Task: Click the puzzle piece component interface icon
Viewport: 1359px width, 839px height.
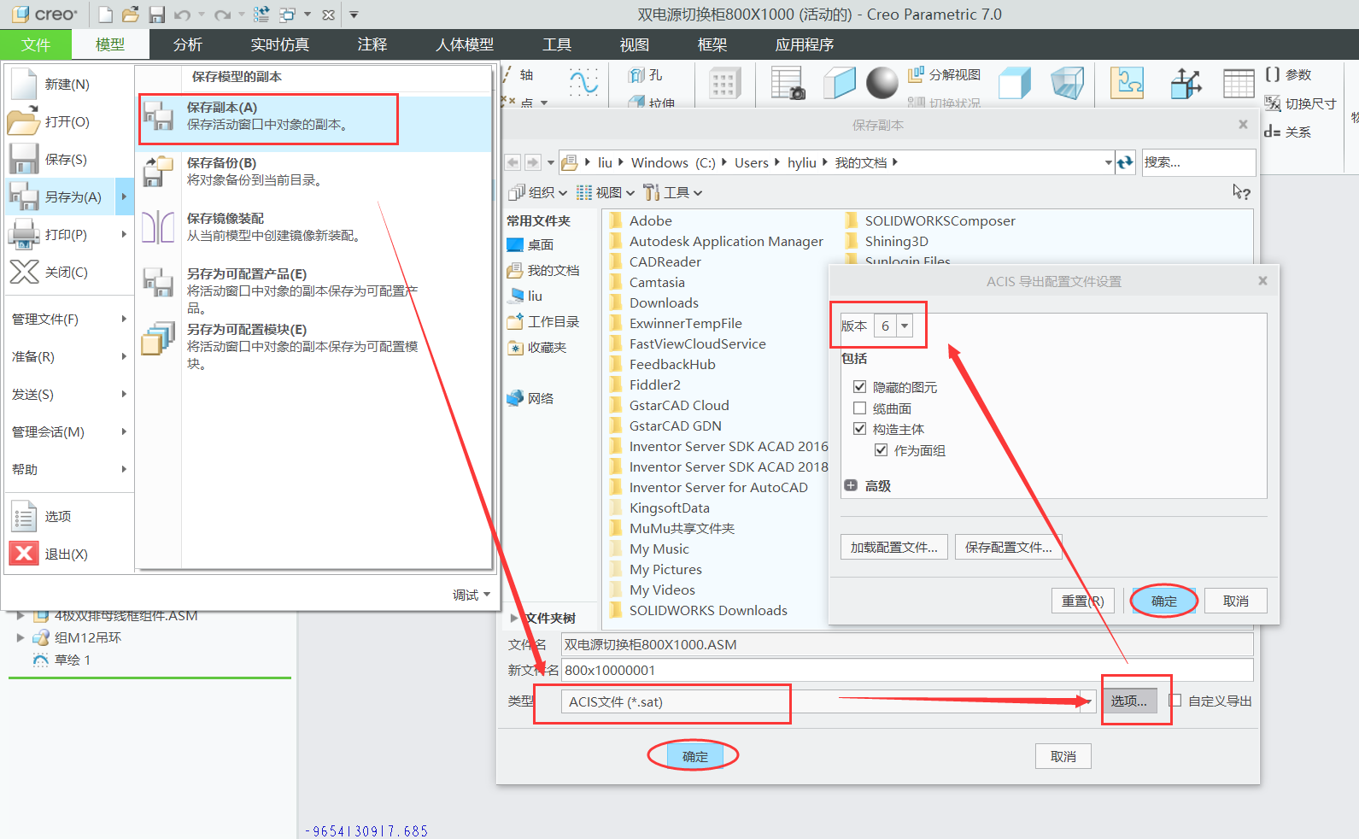Action: [1127, 83]
